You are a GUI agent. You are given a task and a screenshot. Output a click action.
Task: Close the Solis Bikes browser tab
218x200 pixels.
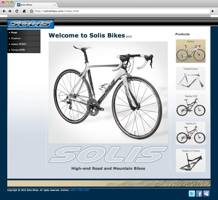[x=55, y=5]
